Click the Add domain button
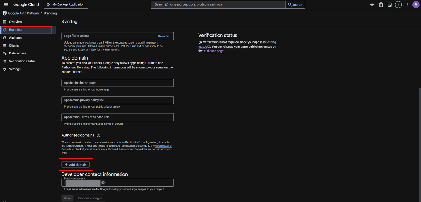 [x=75, y=165]
